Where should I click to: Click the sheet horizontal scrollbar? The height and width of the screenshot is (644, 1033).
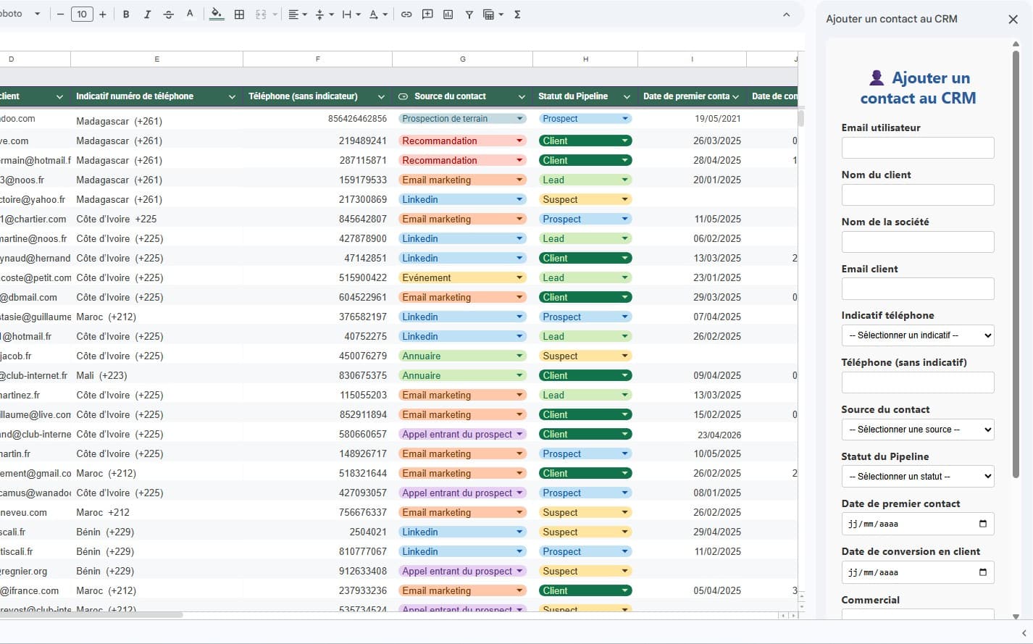pos(91,615)
